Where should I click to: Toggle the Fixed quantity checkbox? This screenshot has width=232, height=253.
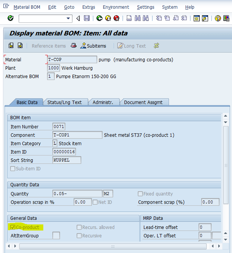[140, 194]
